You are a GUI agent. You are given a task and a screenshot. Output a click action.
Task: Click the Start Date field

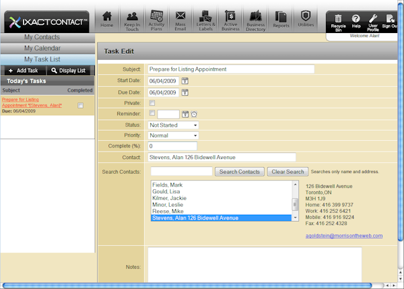164,81
